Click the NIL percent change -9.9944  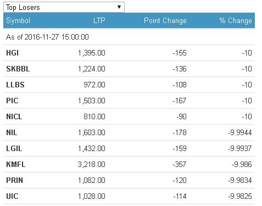pos(240,132)
